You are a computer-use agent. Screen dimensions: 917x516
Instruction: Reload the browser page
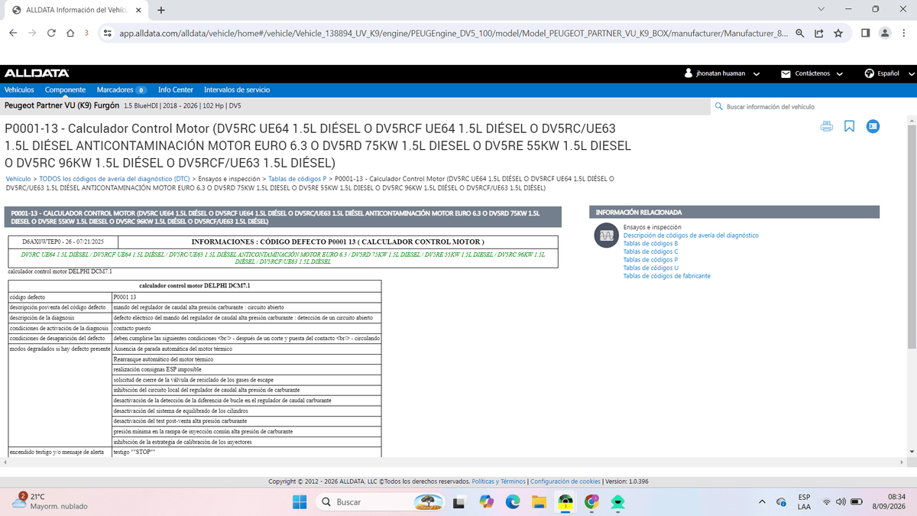pyautogui.click(x=51, y=33)
